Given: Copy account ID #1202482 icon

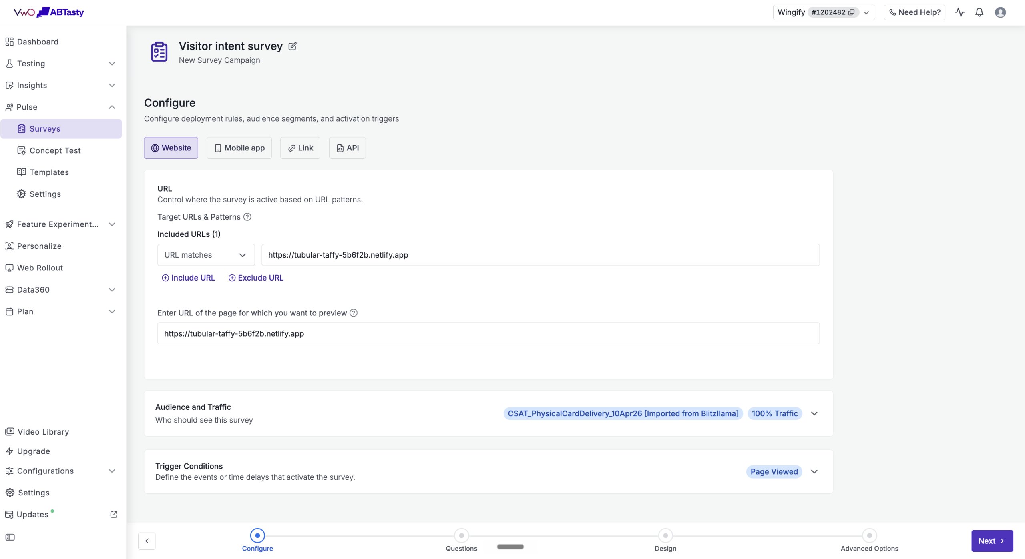Looking at the screenshot, I should tap(852, 12).
